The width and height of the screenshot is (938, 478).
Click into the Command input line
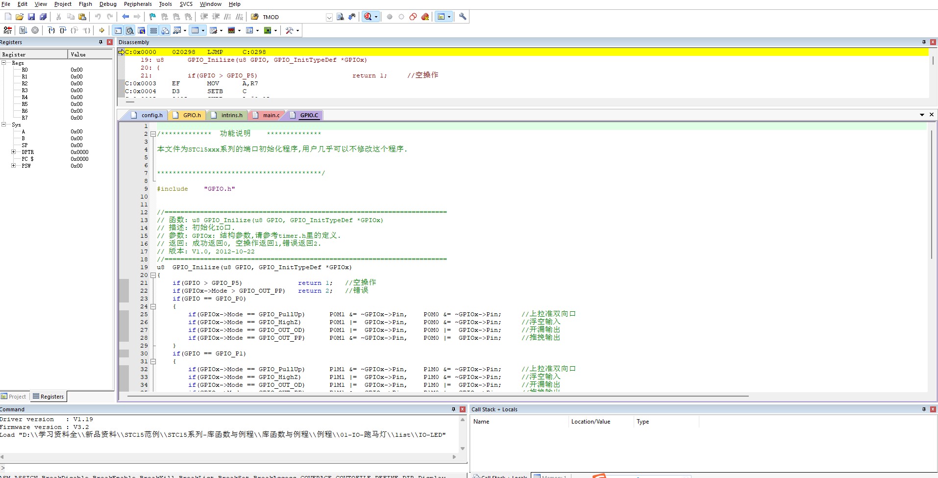(234, 468)
